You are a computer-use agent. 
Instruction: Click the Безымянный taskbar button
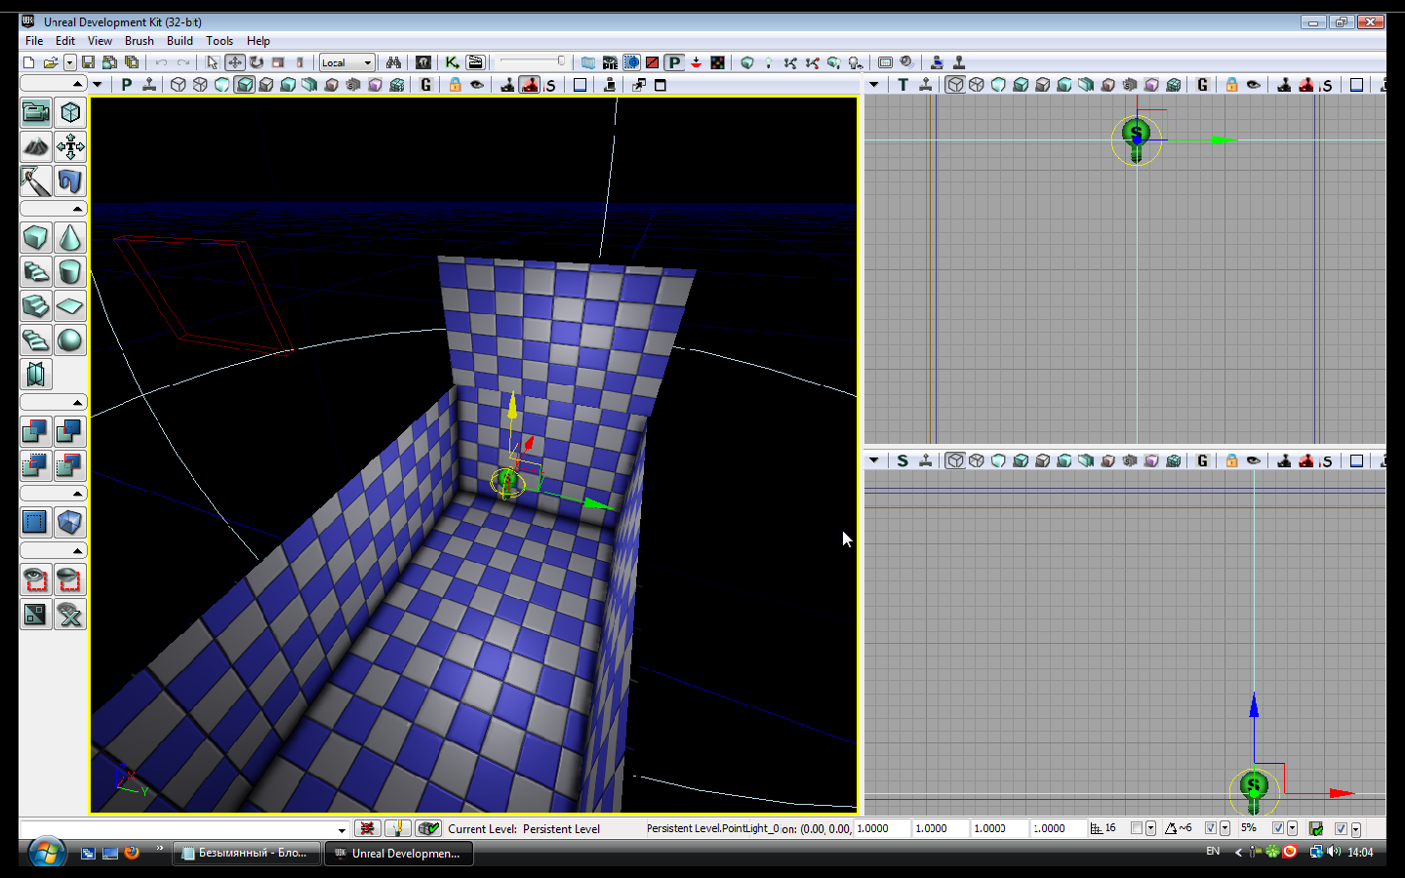pos(247,853)
